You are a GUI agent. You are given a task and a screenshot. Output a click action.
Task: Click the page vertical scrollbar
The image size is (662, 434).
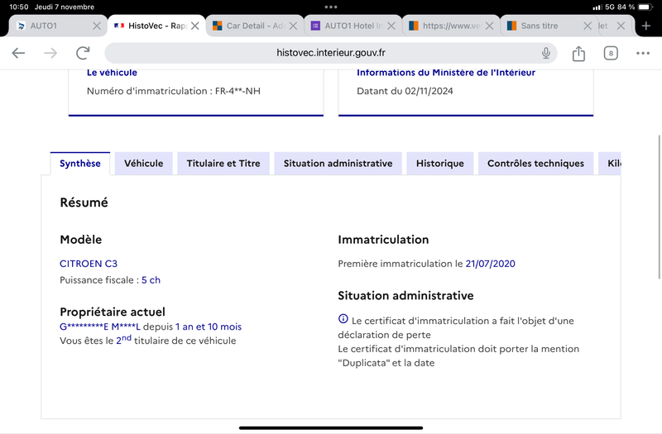pos(659,207)
